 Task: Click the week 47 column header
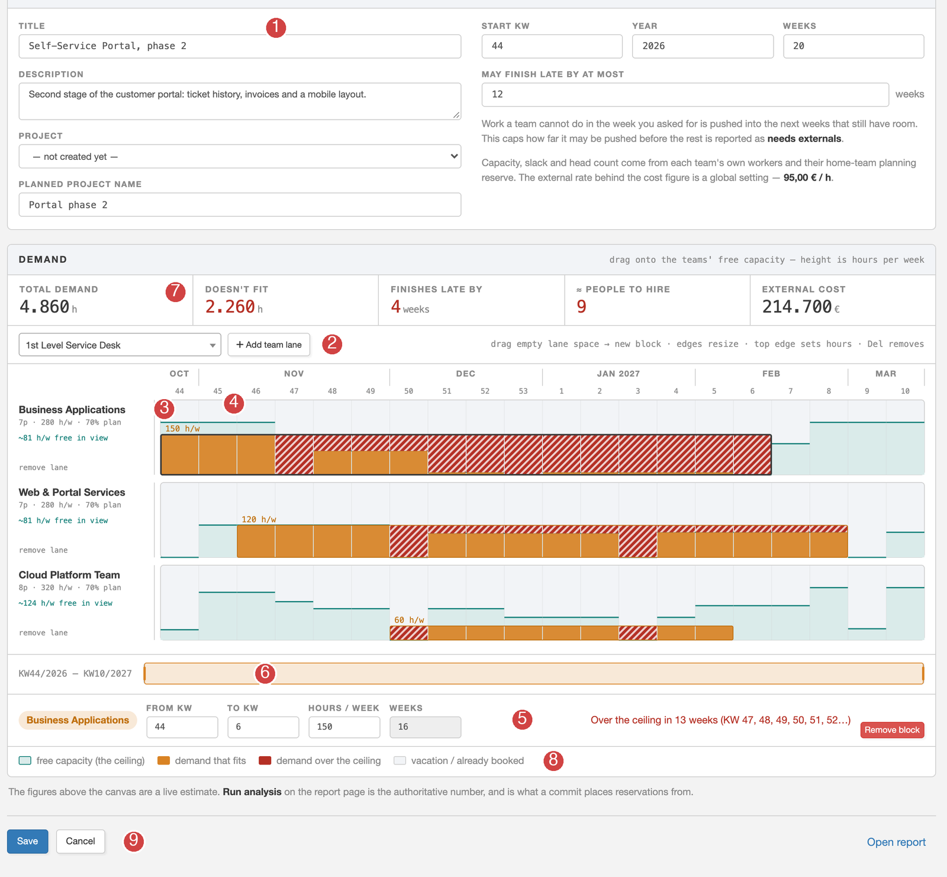[x=294, y=391]
